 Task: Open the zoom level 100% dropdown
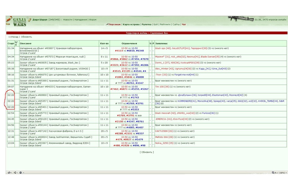coord(279,173)
